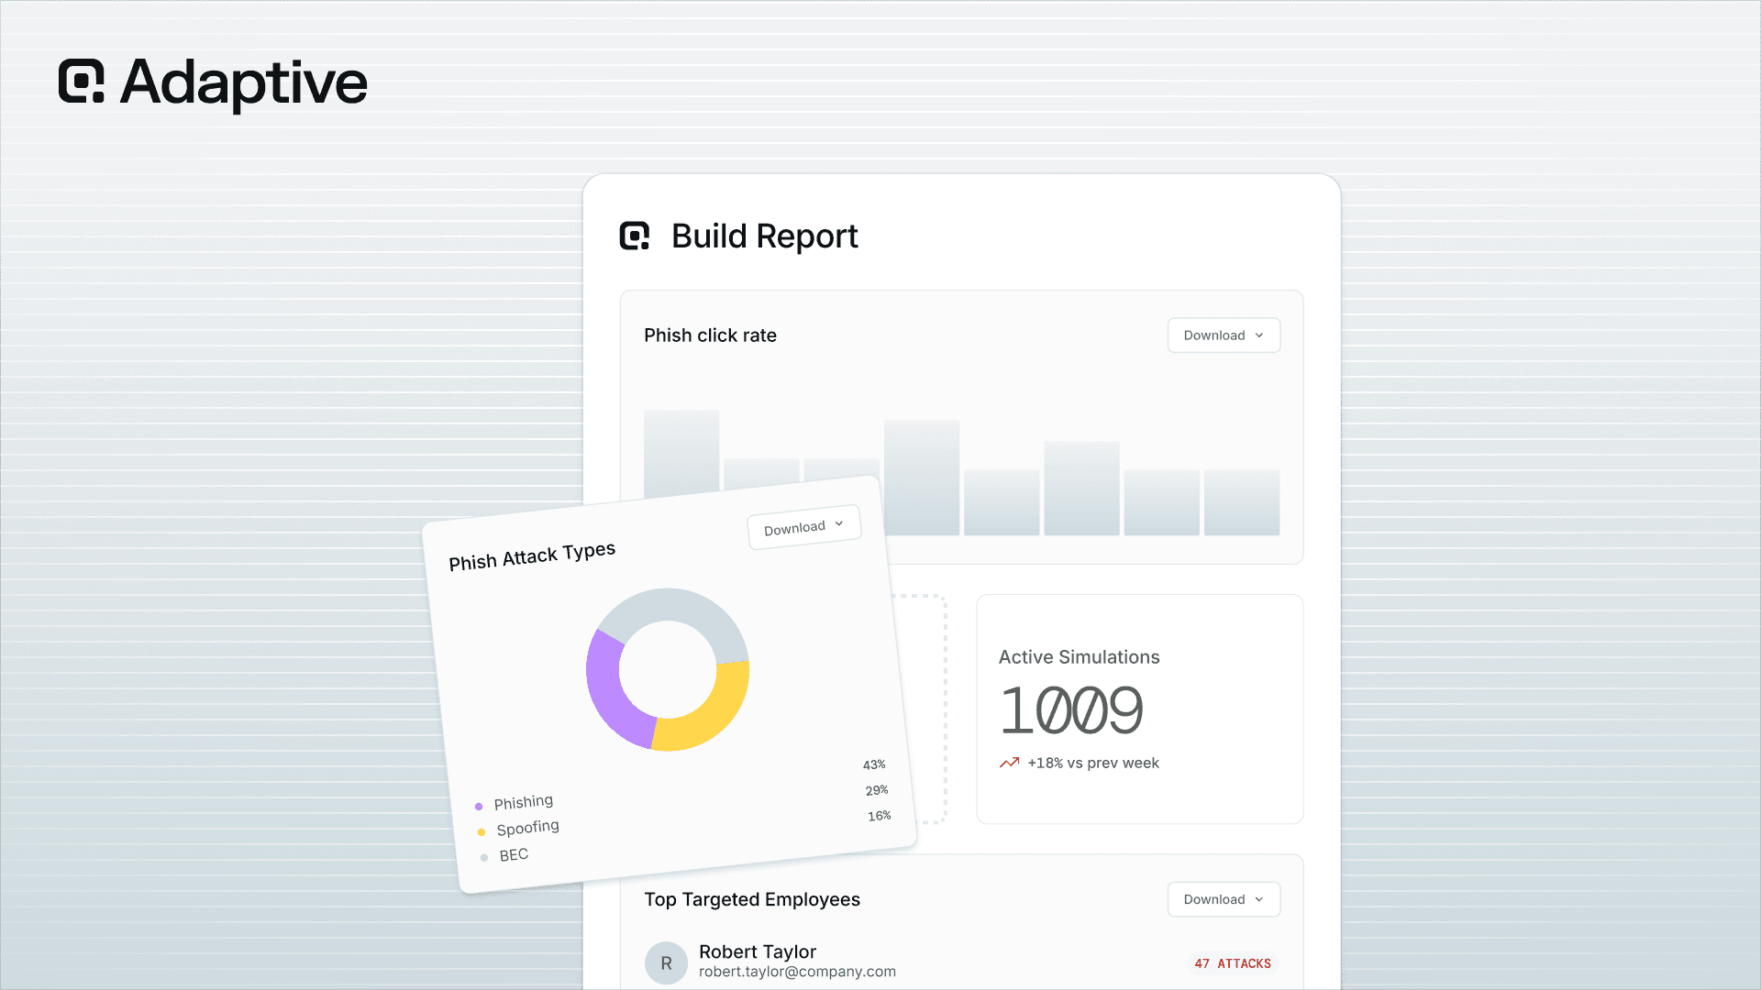This screenshot has width=1761, height=990.
Task: Click the 29% value
Action: pyautogui.click(x=877, y=790)
